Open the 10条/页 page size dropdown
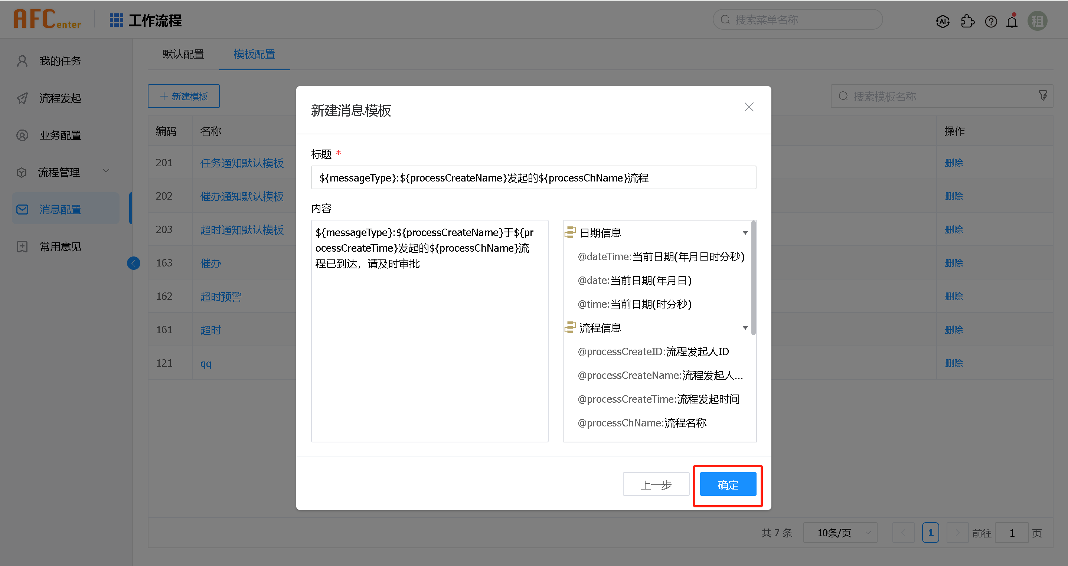 (840, 533)
